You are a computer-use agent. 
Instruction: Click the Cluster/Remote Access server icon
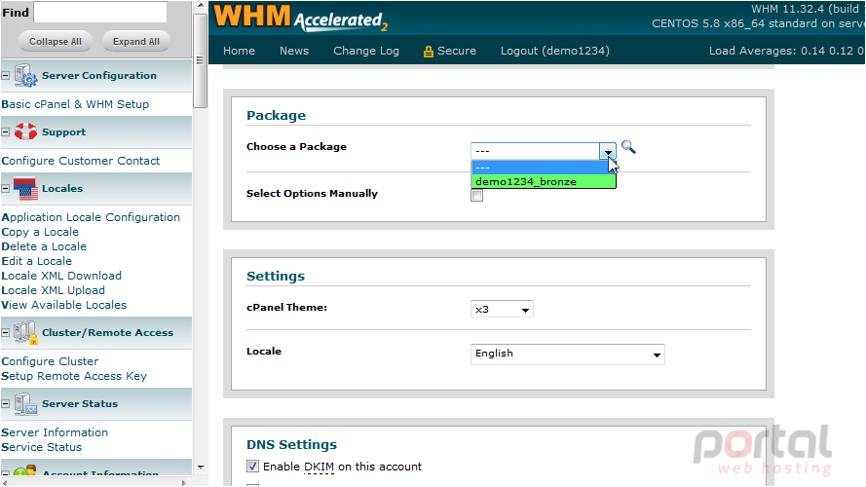[x=25, y=332]
